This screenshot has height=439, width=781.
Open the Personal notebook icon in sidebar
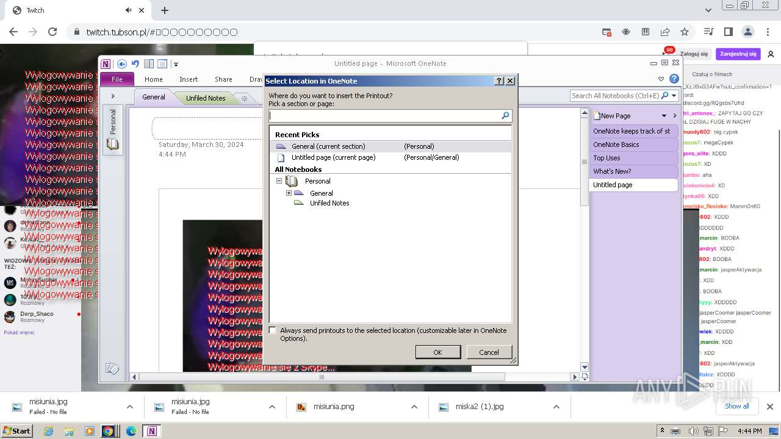[113, 145]
